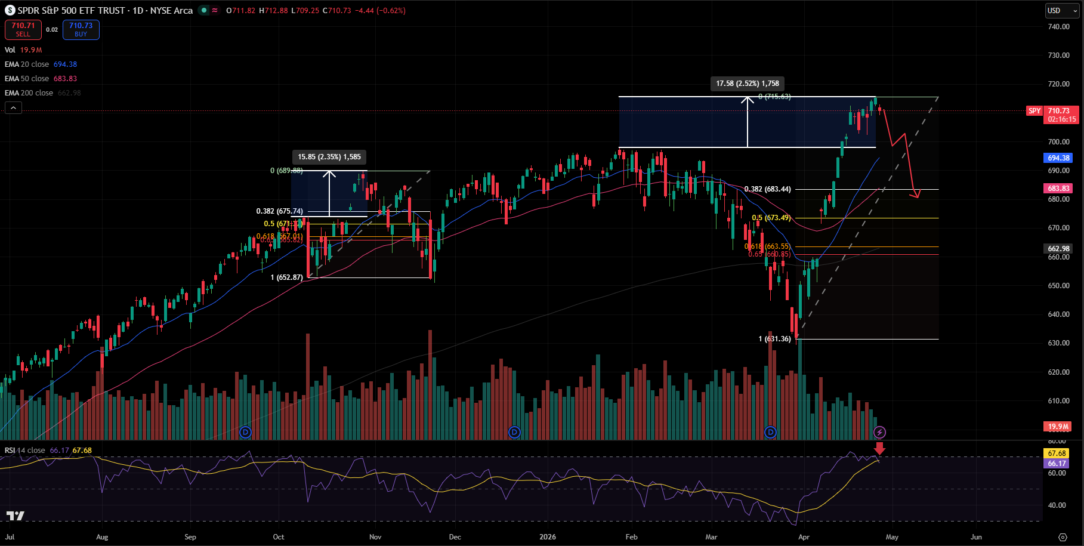Click the 650.00 price scale value
The height and width of the screenshot is (546, 1084).
point(1059,286)
